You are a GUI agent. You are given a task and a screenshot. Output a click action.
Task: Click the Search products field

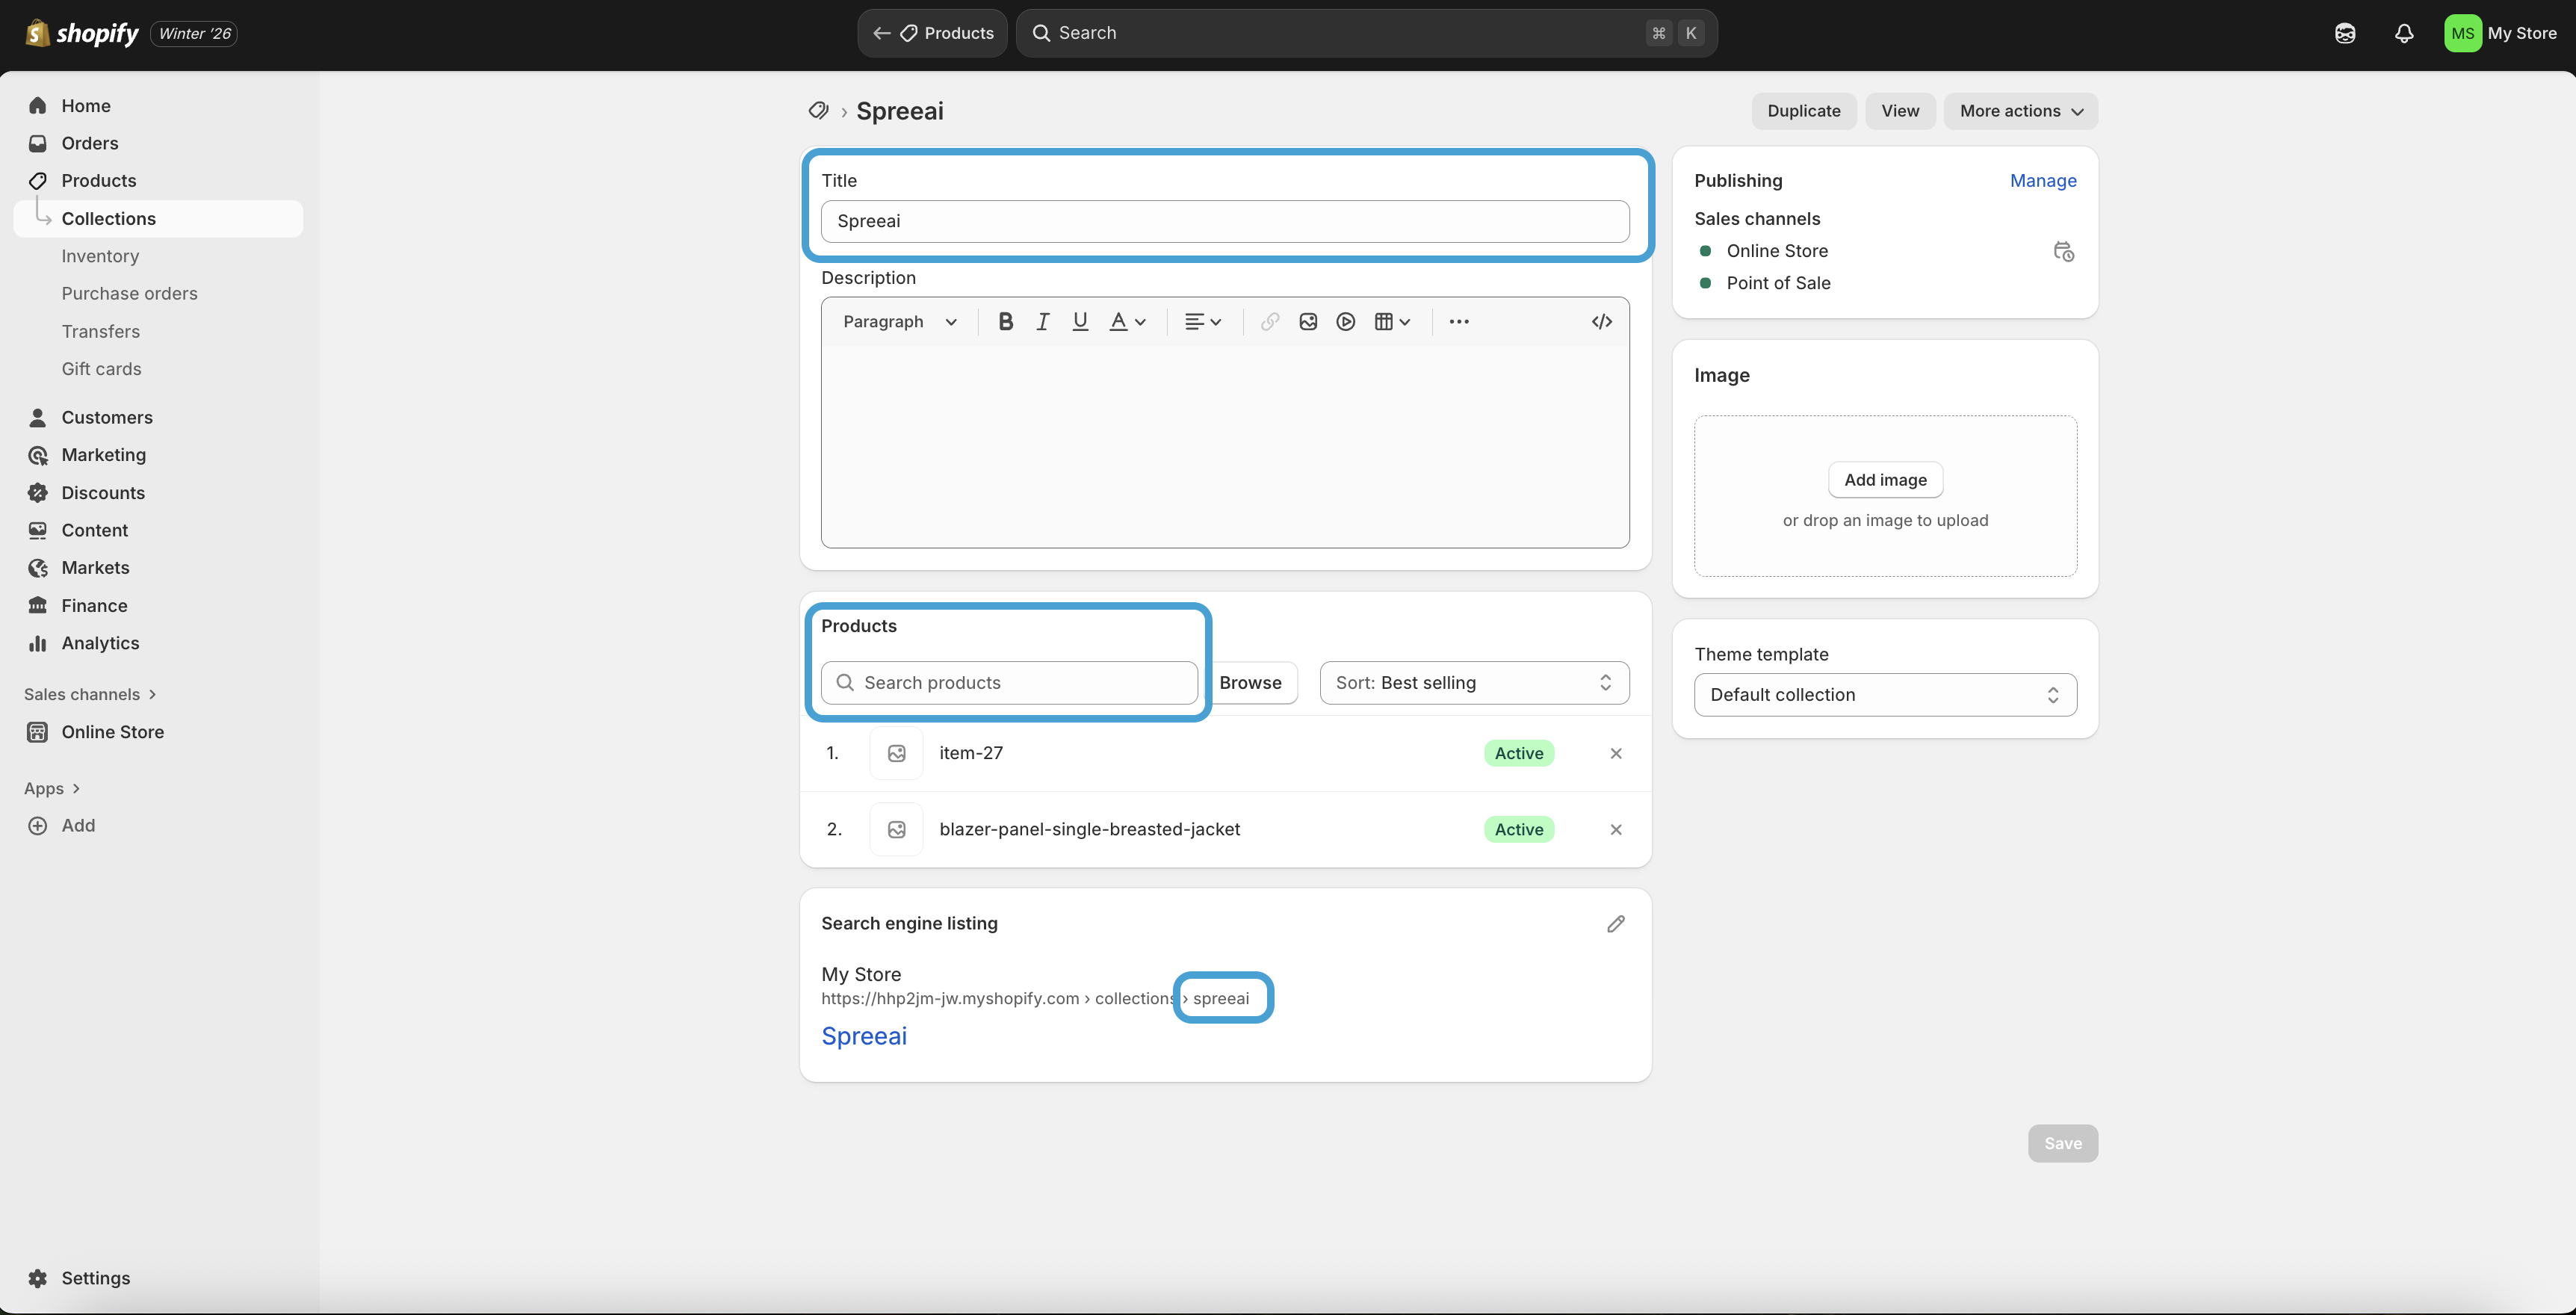1009,682
